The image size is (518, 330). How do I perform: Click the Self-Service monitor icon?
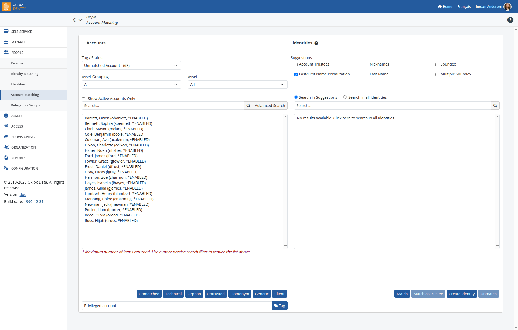click(6, 32)
